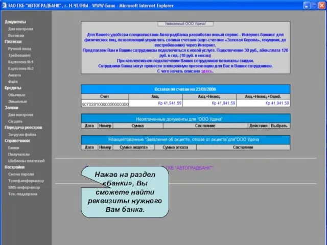Select the "Уважаемый ООО Удача!" greeting box
327x245 pixels.
(185, 24)
